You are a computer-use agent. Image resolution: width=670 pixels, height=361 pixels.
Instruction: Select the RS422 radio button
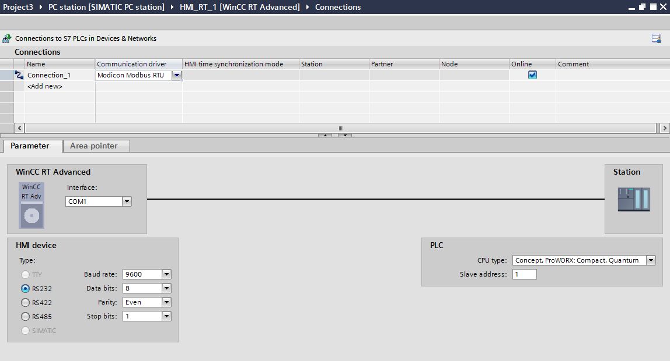click(25, 303)
